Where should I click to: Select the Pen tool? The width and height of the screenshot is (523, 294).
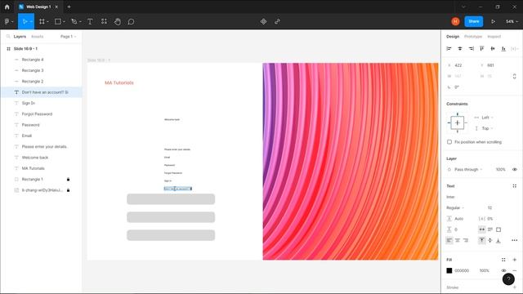pos(74,22)
